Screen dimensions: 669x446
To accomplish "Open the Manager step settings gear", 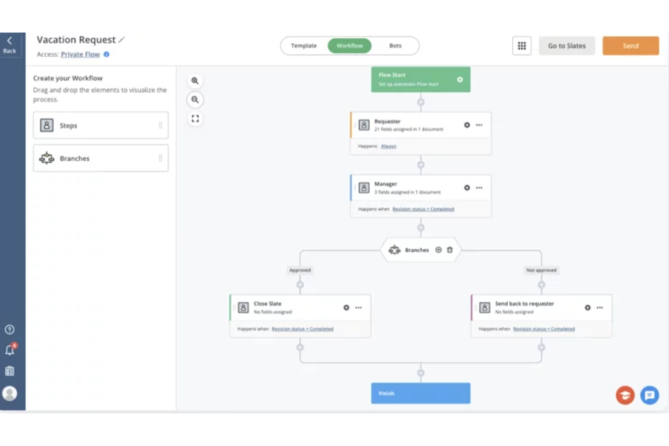I will (467, 188).
